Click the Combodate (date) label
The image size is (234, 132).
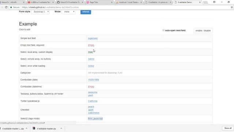coord(29,80)
